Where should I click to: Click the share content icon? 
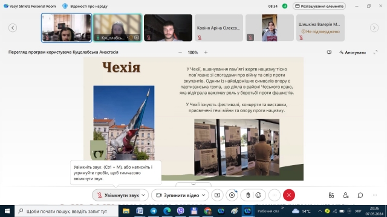(x=217, y=195)
